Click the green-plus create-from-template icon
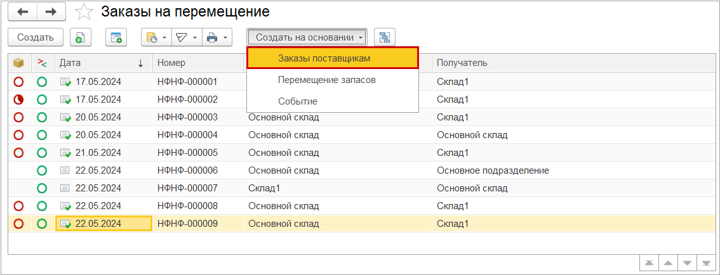Image resolution: width=720 pixels, height=275 pixels. [x=116, y=37]
